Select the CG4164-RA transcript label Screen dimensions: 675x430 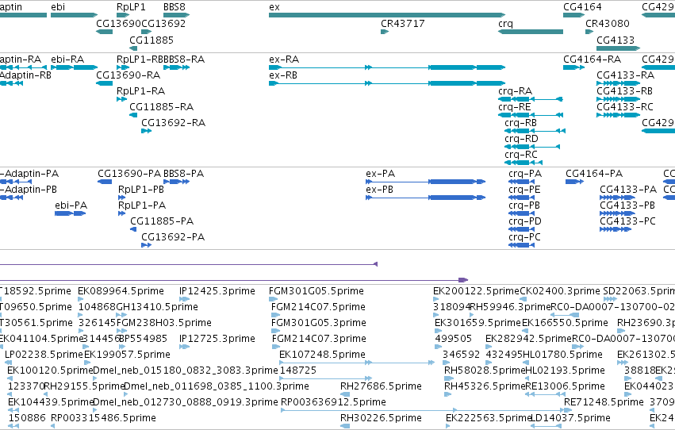coord(592,59)
